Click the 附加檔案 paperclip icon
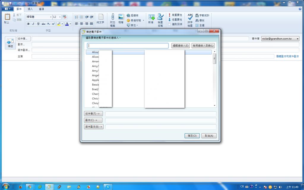Image resolution: width=304 pixels, height=190 pixels. point(113,17)
